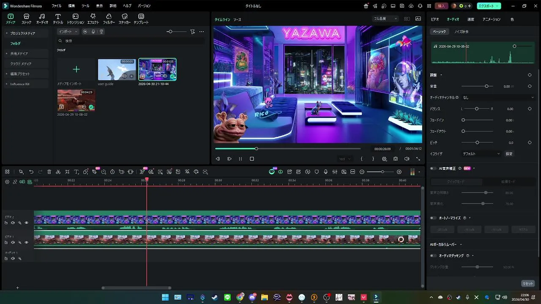The image size is (541, 304).
Task: Click the fullscreen expand icon under preview
Action: click(x=418, y=159)
